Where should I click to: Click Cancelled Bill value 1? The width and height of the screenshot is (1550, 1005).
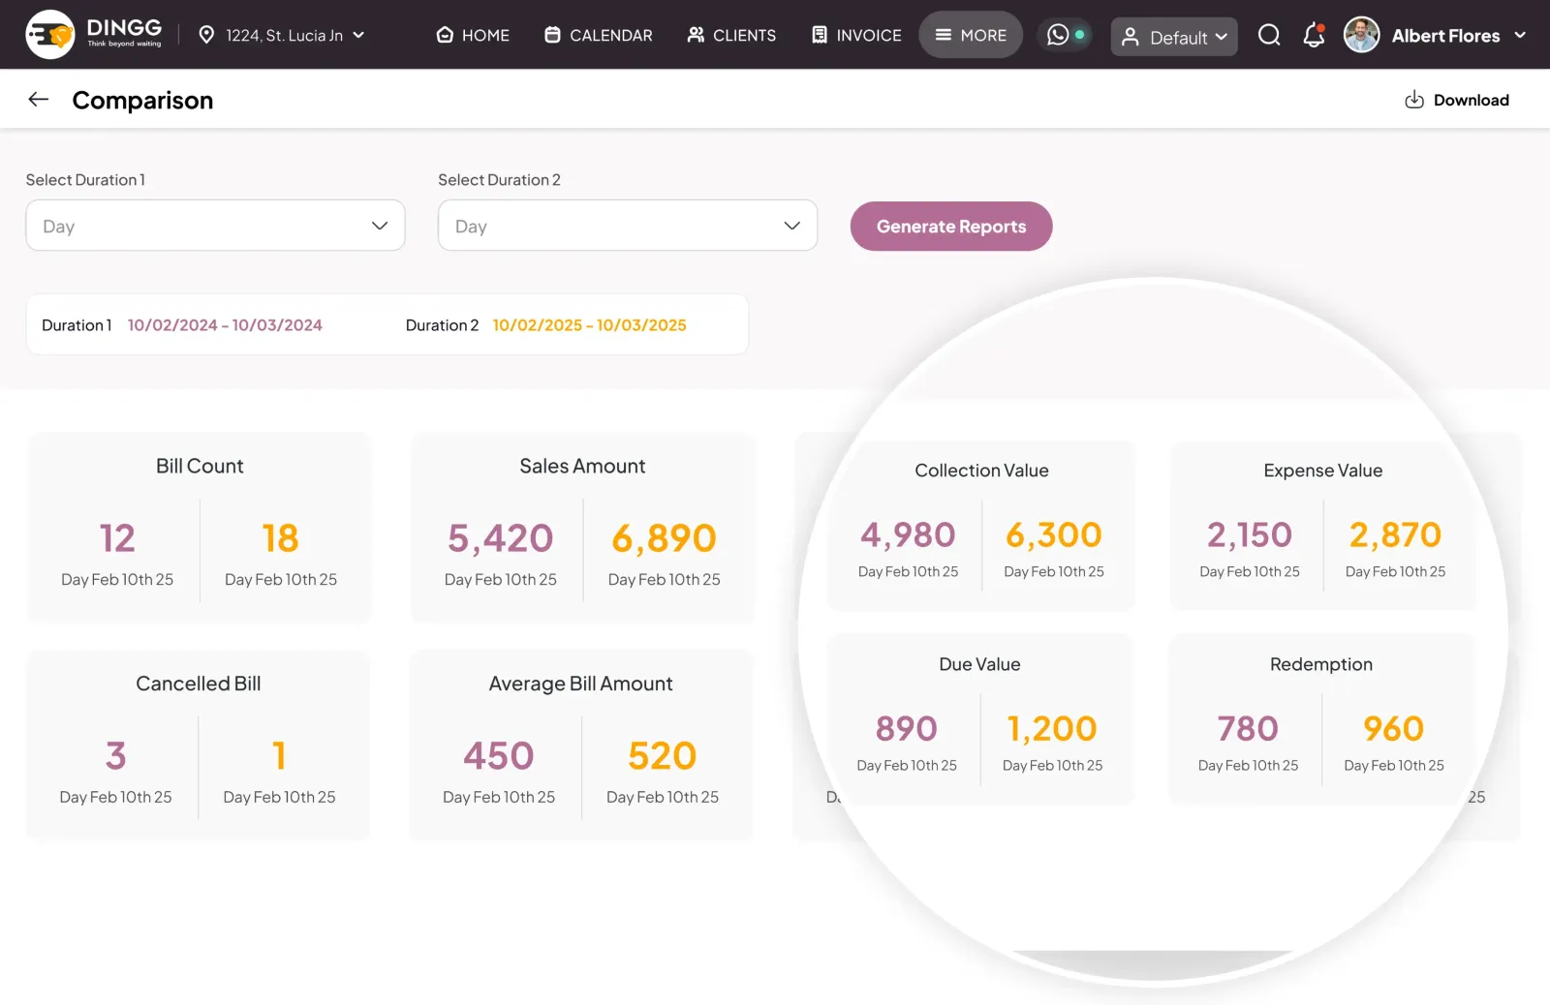pyautogui.click(x=280, y=755)
